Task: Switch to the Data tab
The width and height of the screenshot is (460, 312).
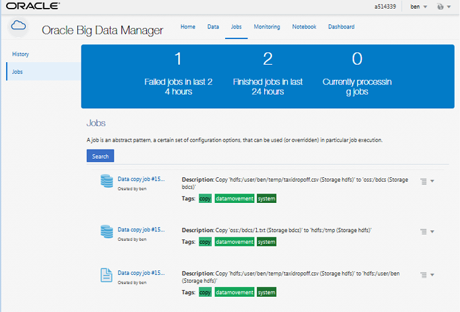Action: click(x=213, y=26)
